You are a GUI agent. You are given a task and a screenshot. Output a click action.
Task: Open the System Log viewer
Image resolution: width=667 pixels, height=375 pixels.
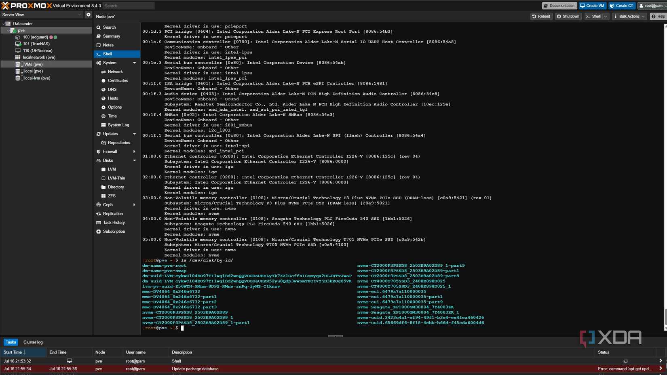tap(118, 125)
